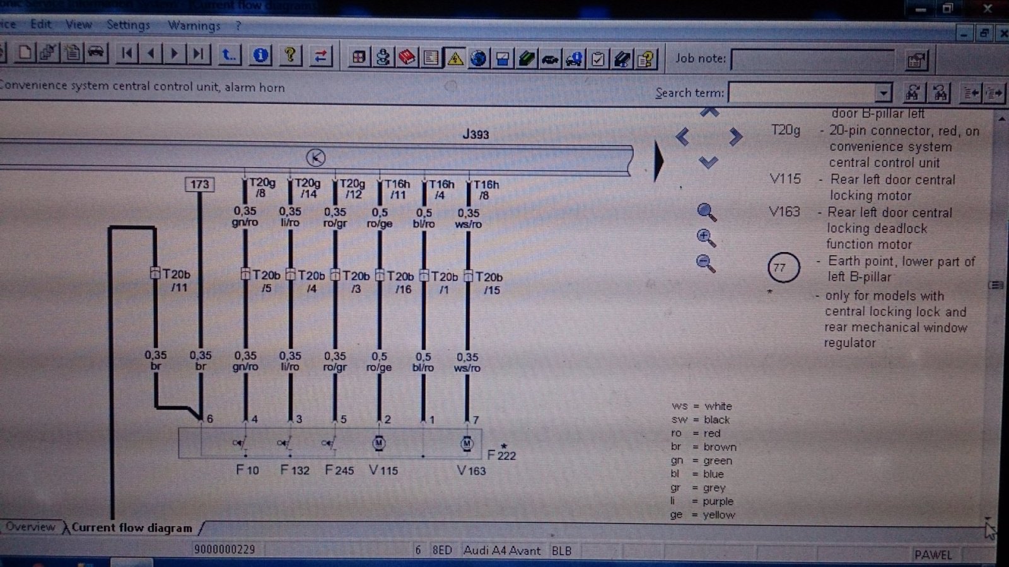This screenshot has width=1009, height=567.
Task: Click the 9000000229 status bar number
Action: [x=225, y=549]
